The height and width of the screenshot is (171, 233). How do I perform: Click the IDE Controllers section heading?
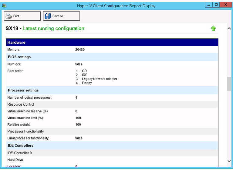point(20,146)
